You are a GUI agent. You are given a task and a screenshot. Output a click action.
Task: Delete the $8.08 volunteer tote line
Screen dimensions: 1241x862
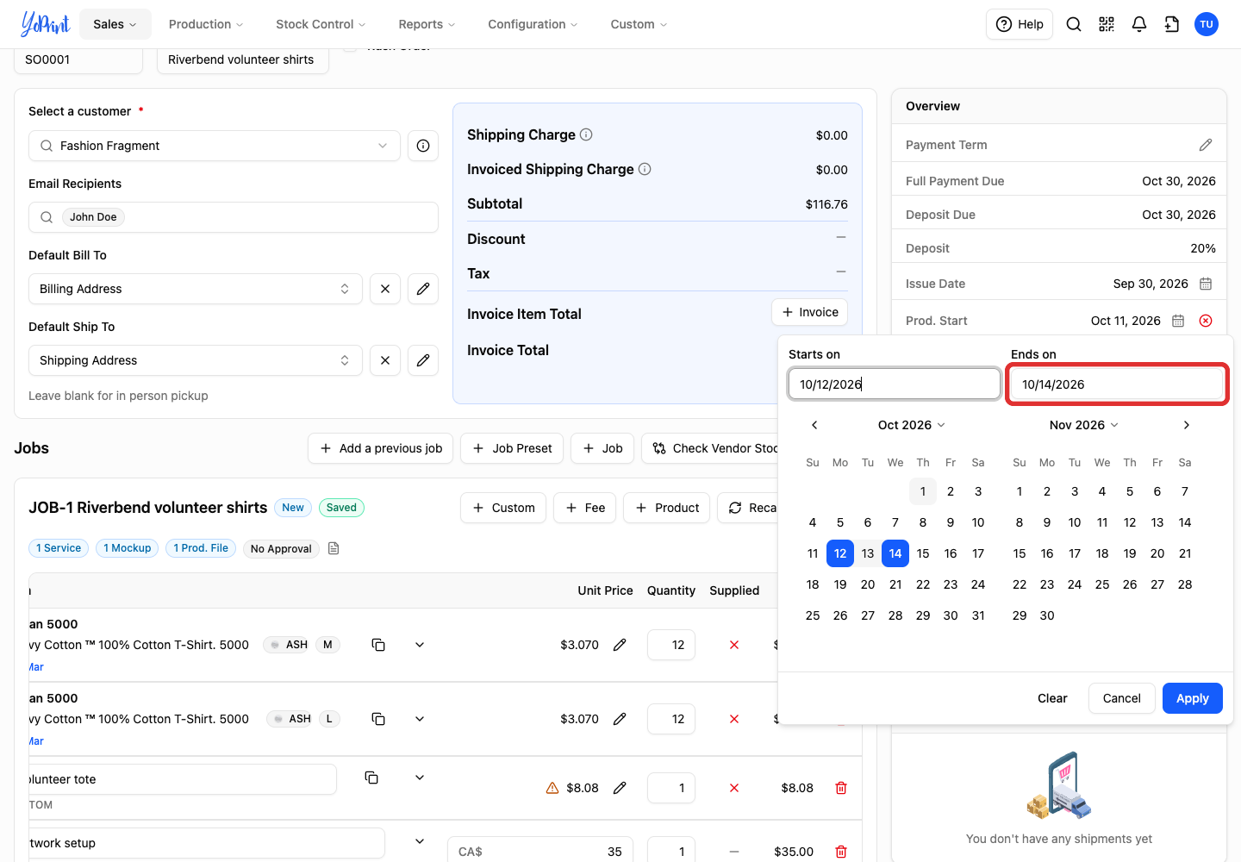(841, 788)
